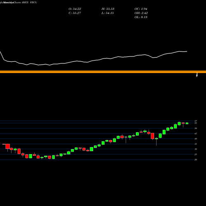Select the low value 'L: 54.15'

coord(108,13)
